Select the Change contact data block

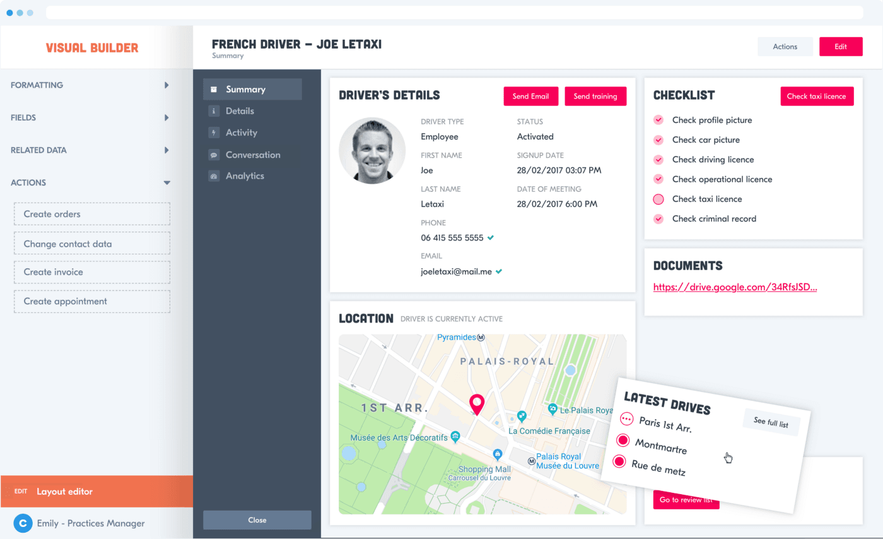[92, 244]
